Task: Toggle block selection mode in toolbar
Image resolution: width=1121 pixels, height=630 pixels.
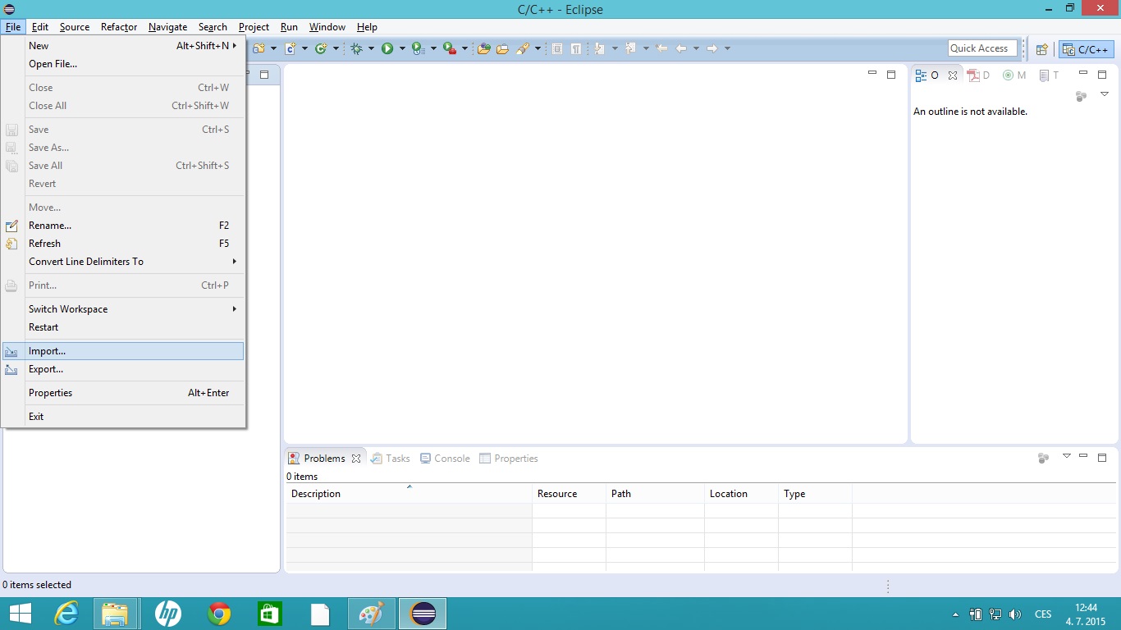Action: coord(557,49)
